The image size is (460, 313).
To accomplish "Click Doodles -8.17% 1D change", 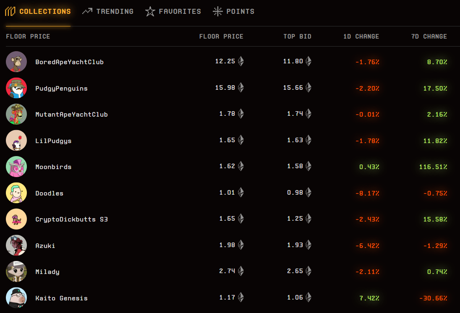I will tap(367, 193).
